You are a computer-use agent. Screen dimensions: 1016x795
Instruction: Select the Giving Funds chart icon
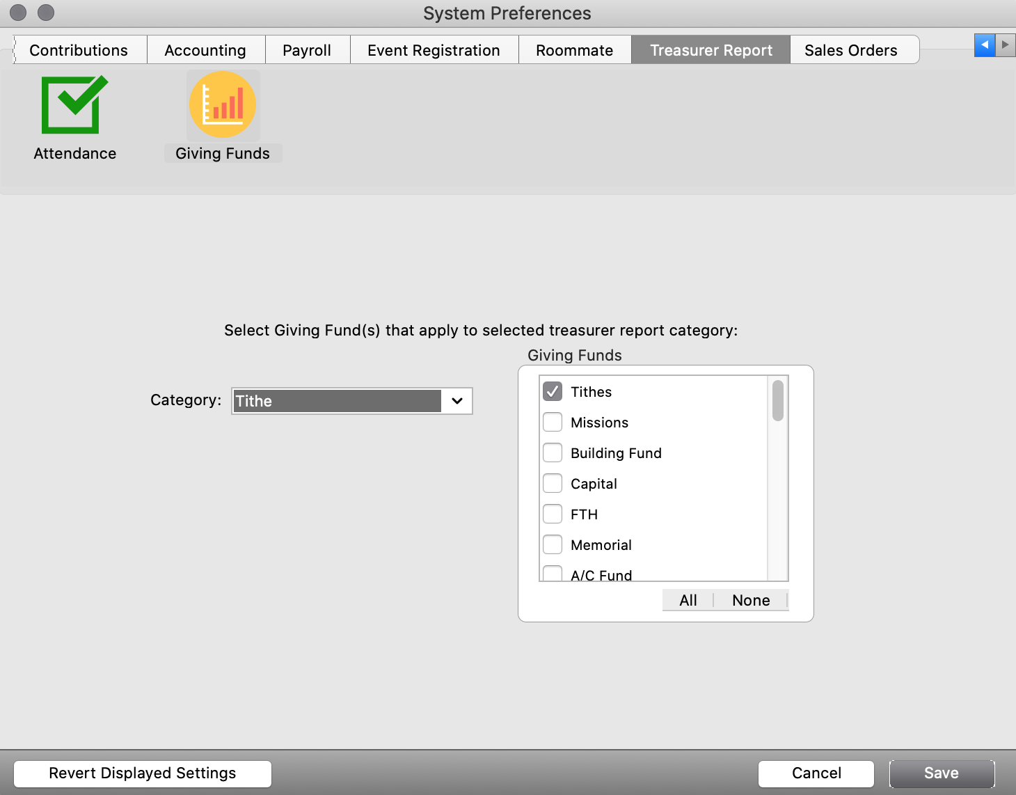point(223,105)
